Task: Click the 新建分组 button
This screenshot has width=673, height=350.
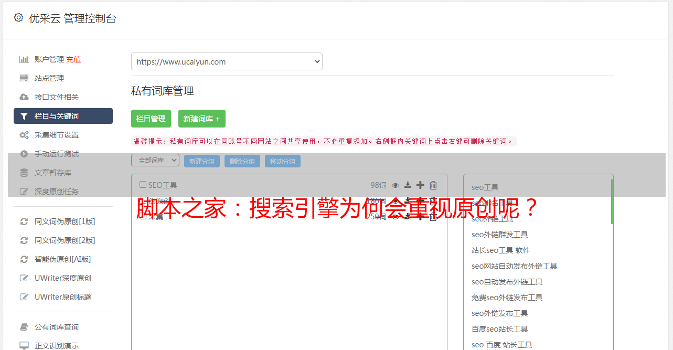Action: click(202, 161)
